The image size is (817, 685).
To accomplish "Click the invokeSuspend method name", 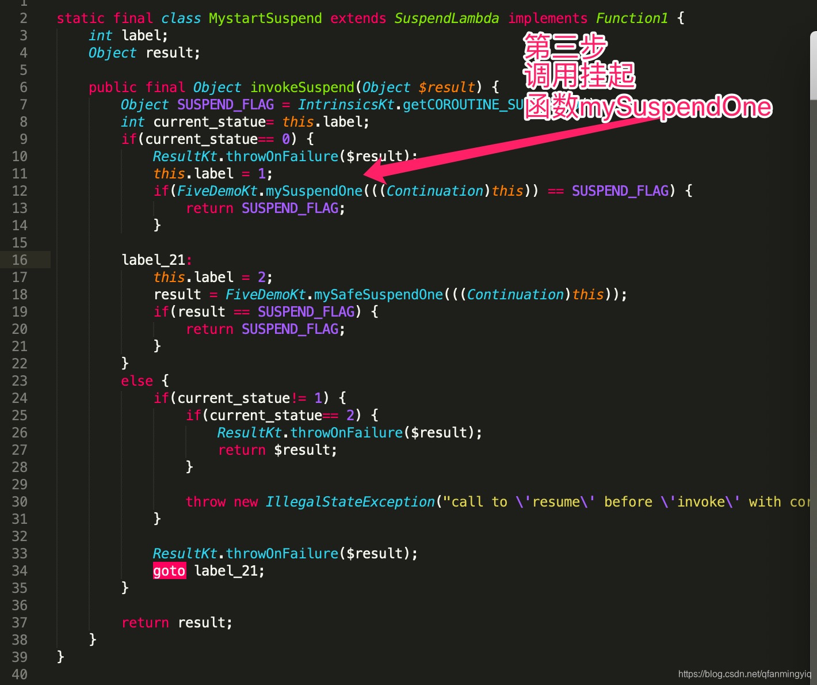I will 303,87.
